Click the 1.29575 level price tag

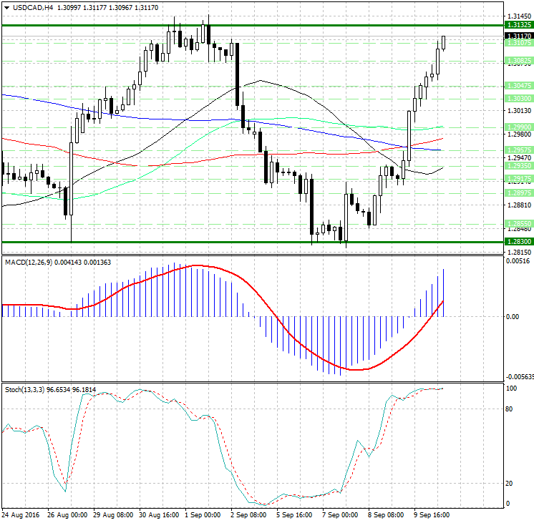pos(518,150)
